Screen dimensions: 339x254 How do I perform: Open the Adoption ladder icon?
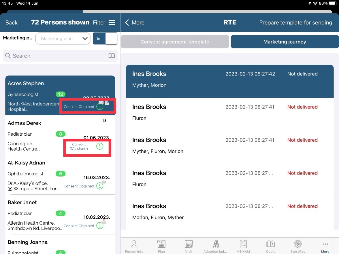click(x=216, y=244)
